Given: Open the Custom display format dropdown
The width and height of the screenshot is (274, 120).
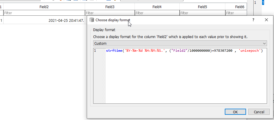Looking at the screenshot, I should [180, 43].
